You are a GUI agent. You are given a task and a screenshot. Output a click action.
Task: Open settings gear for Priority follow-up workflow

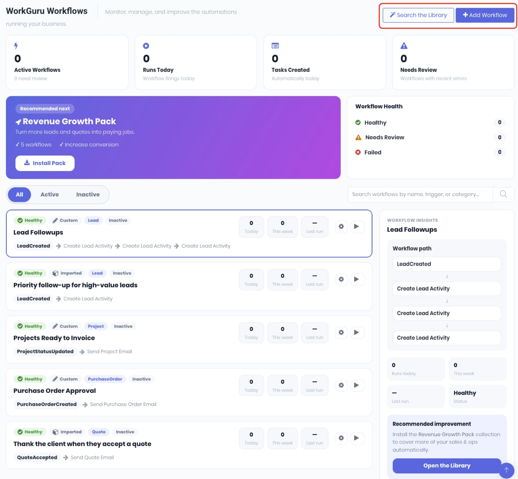341,279
